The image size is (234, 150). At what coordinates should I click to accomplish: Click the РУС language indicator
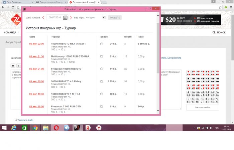pyautogui.click(x=217, y=128)
